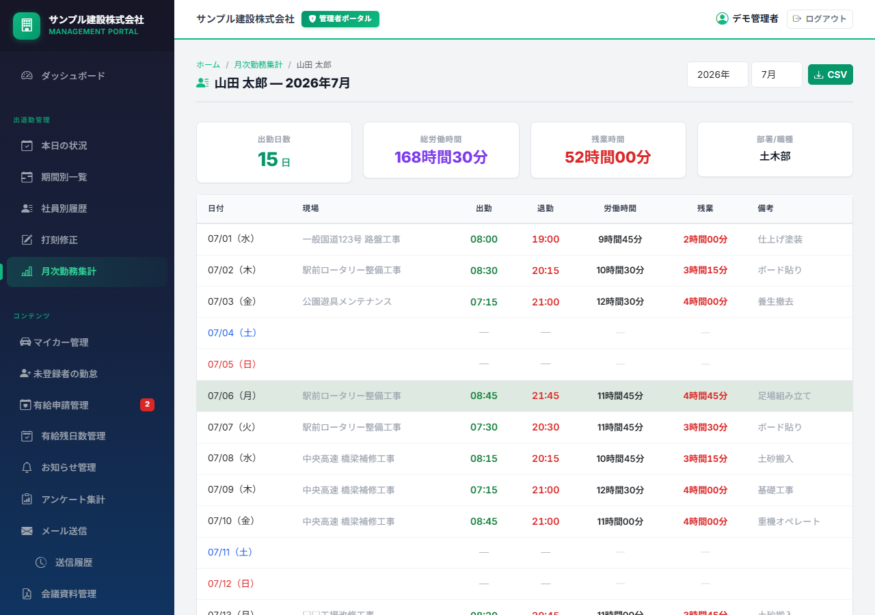Click the Dashboard gauge icon
This screenshot has height=615, width=875.
pos(27,76)
